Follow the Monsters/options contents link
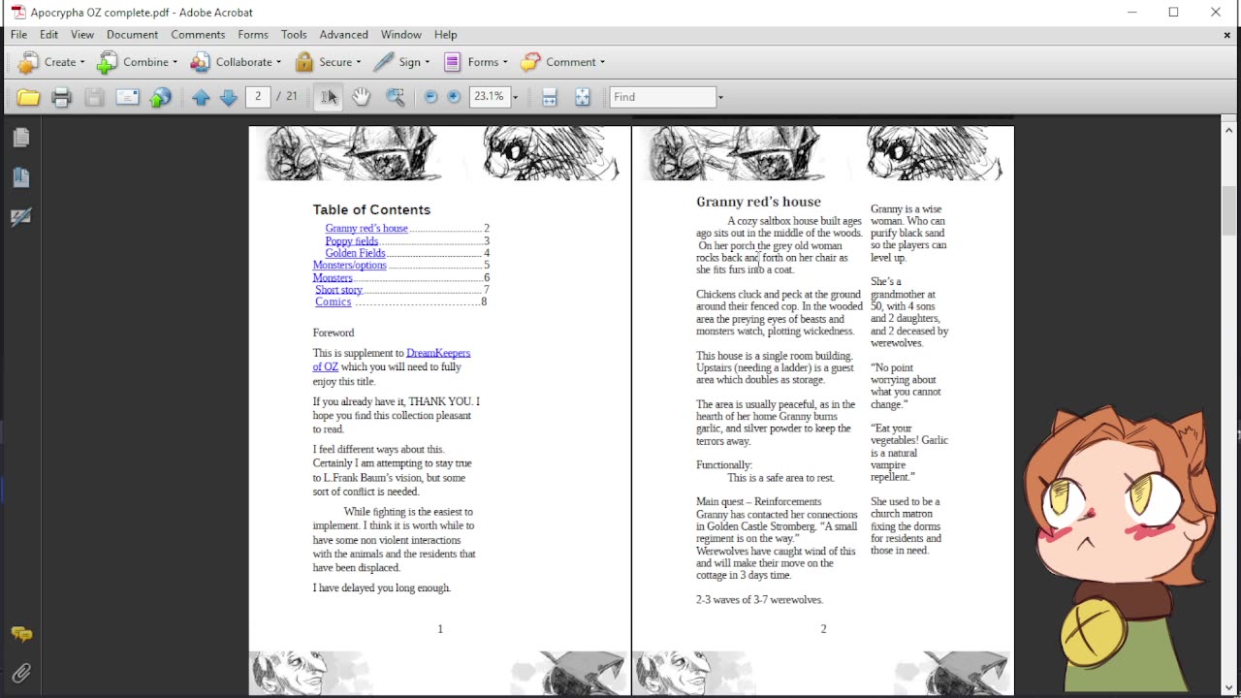 click(x=349, y=265)
